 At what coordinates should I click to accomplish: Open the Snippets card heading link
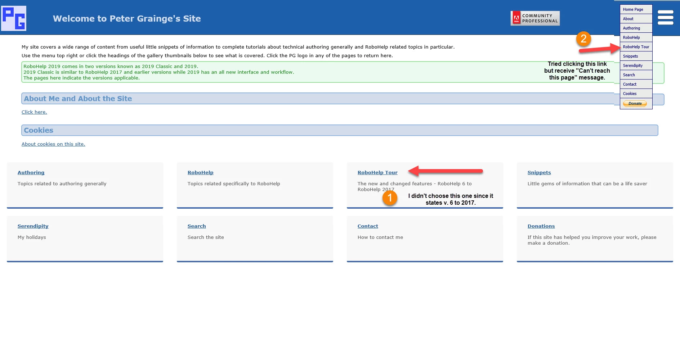[x=539, y=172]
